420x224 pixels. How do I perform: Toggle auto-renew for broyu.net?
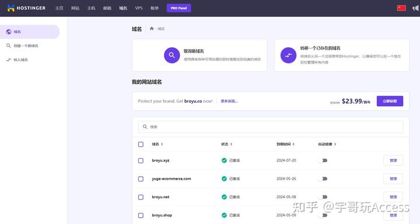pos(323,197)
